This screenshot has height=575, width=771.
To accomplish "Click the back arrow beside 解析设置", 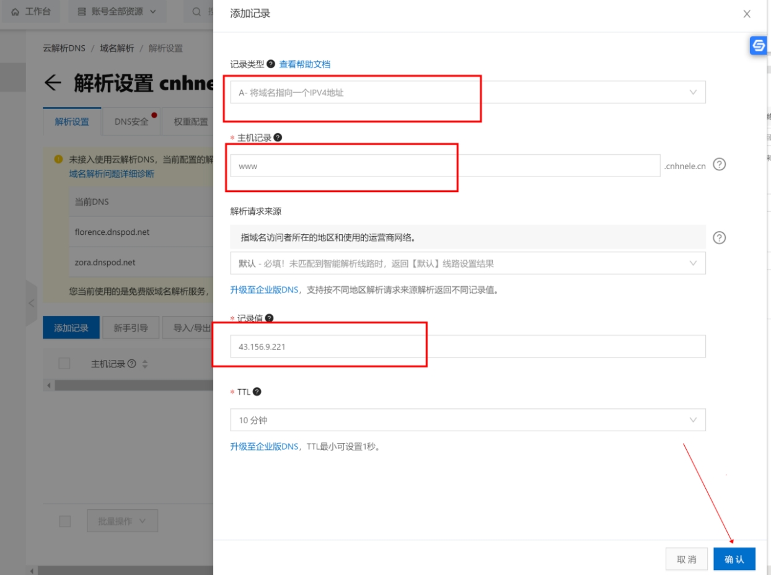I will [x=53, y=84].
